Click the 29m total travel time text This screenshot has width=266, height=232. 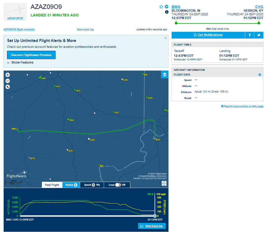click(217, 29)
